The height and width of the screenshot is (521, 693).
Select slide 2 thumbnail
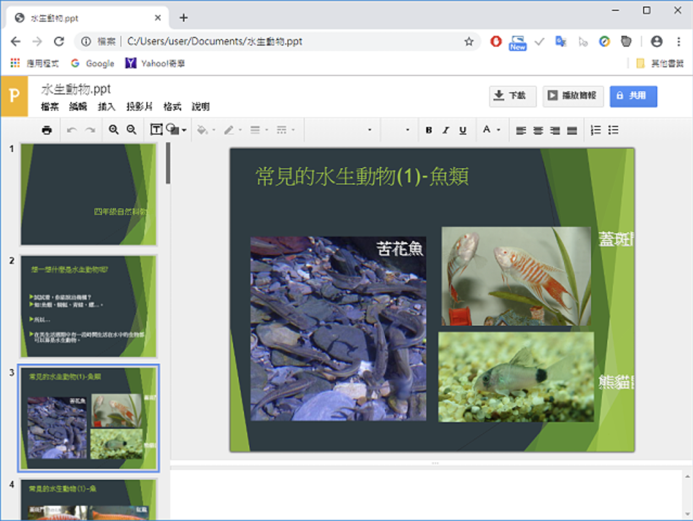(x=88, y=307)
